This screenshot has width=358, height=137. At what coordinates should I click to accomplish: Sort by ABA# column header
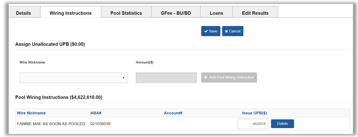point(96,113)
